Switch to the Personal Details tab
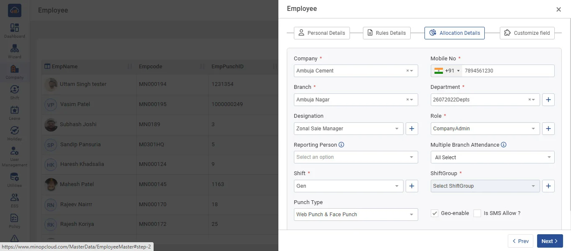The height and width of the screenshot is (251, 571). click(x=322, y=33)
